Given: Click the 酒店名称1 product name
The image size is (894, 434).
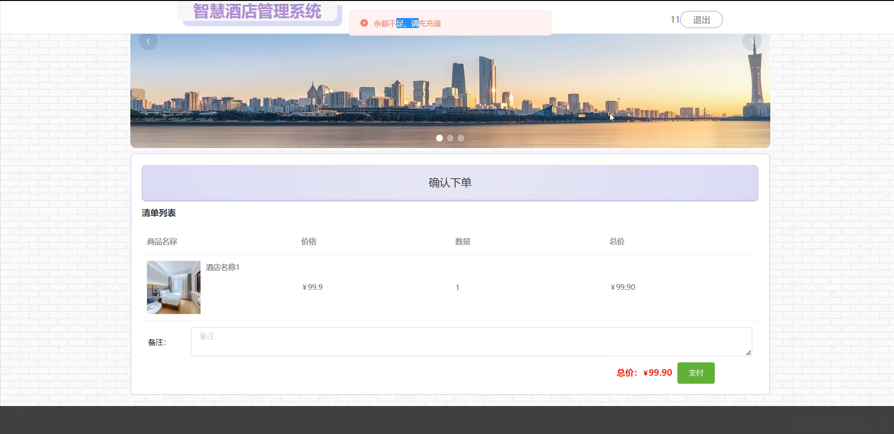Looking at the screenshot, I should [223, 268].
